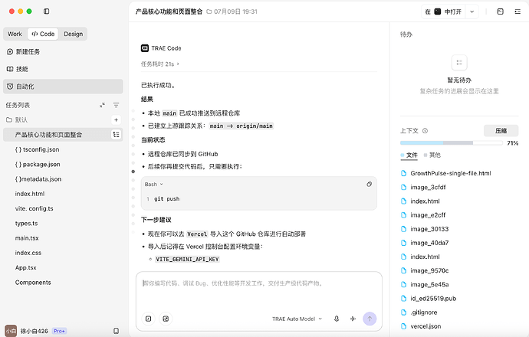Open the task list filter icon
The width and height of the screenshot is (529, 337).
pos(116,105)
